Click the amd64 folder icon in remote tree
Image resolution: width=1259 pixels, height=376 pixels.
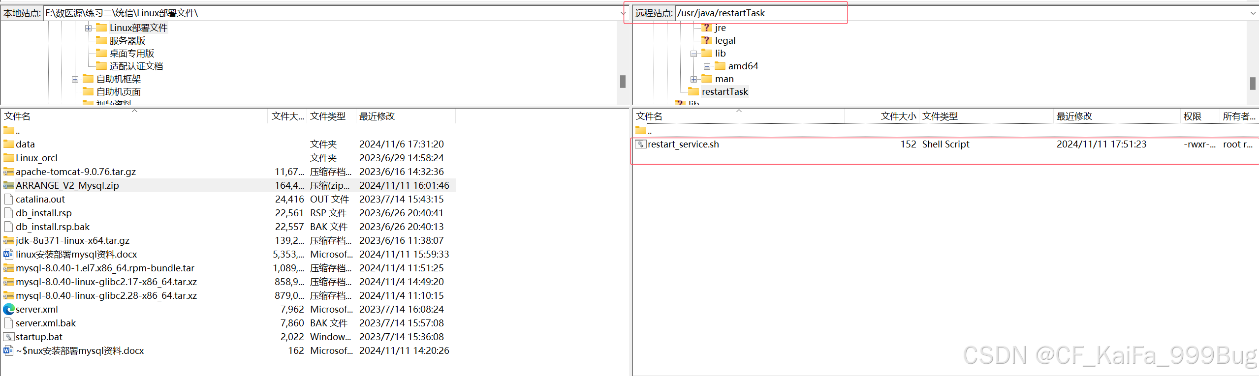pos(720,66)
